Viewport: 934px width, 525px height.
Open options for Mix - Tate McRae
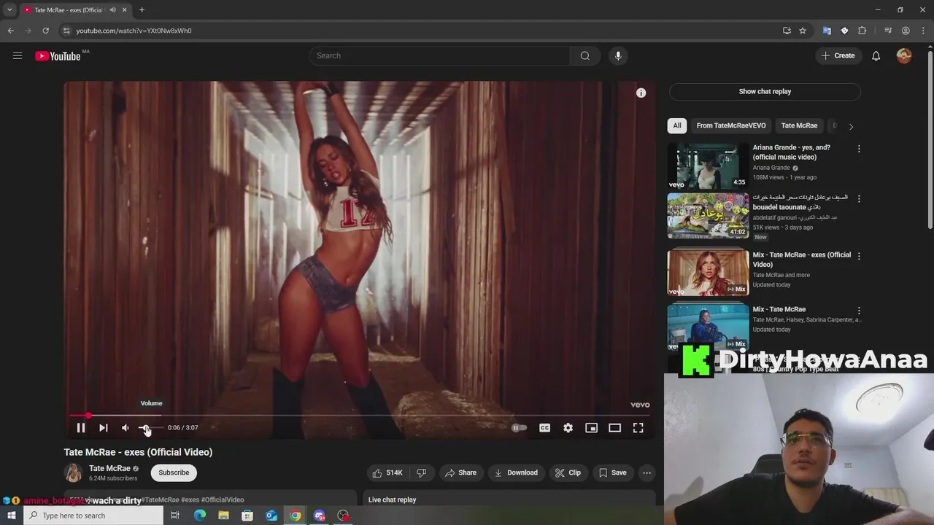click(x=859, y=311)
